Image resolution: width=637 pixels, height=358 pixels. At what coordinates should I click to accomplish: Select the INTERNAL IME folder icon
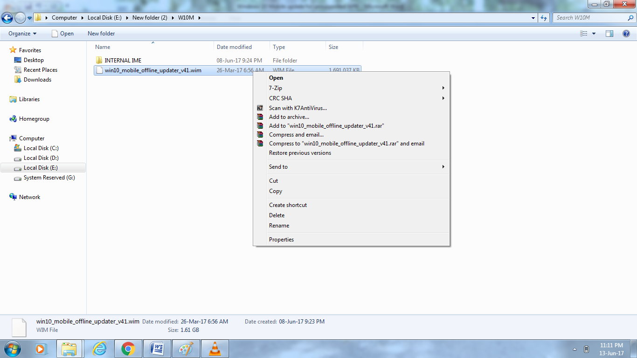coord(99,61)
